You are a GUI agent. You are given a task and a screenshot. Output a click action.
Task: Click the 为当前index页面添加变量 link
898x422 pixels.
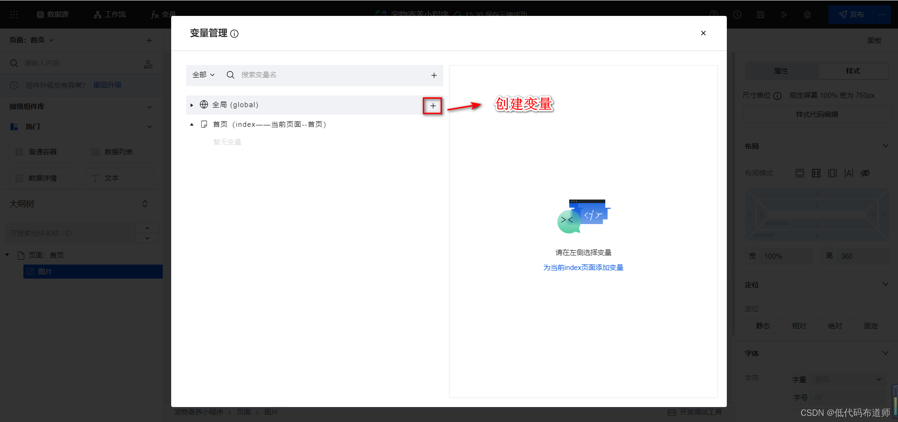tap(583, 268)
